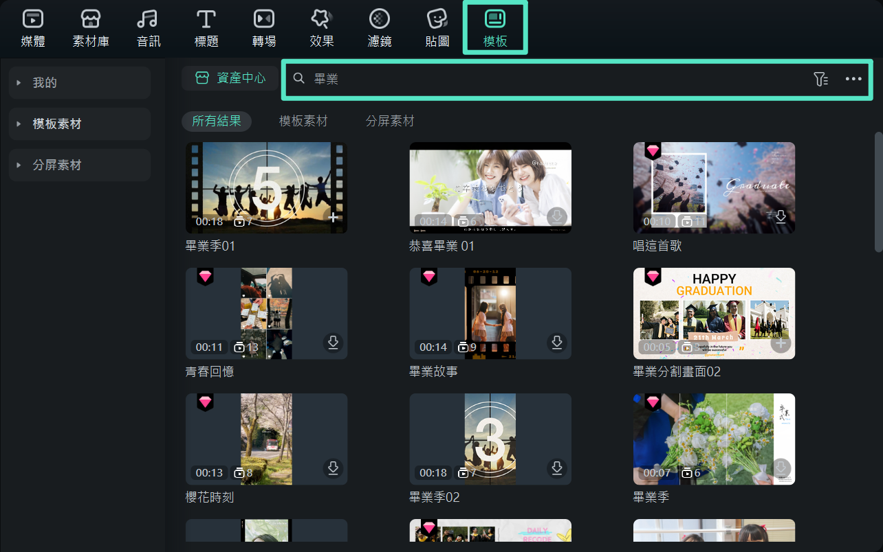Select the 畢業季02 countdown thumbnail
Screen dimensions: 883x552
click(490, 439)
